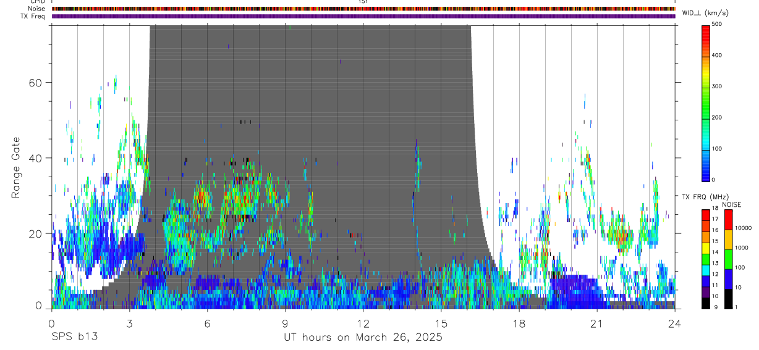Click x-axis tick label 12
The width and height of the screenshot is (759, 350).
tap(363, 323)
